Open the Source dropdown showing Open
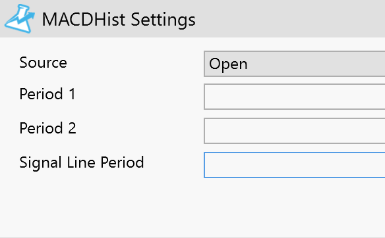Image resolution: width=385 pixels, height=238 pixels. pos(295,64)
